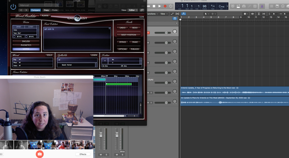
Task: Click the Stop button in transport
Action: click(154, 6)
